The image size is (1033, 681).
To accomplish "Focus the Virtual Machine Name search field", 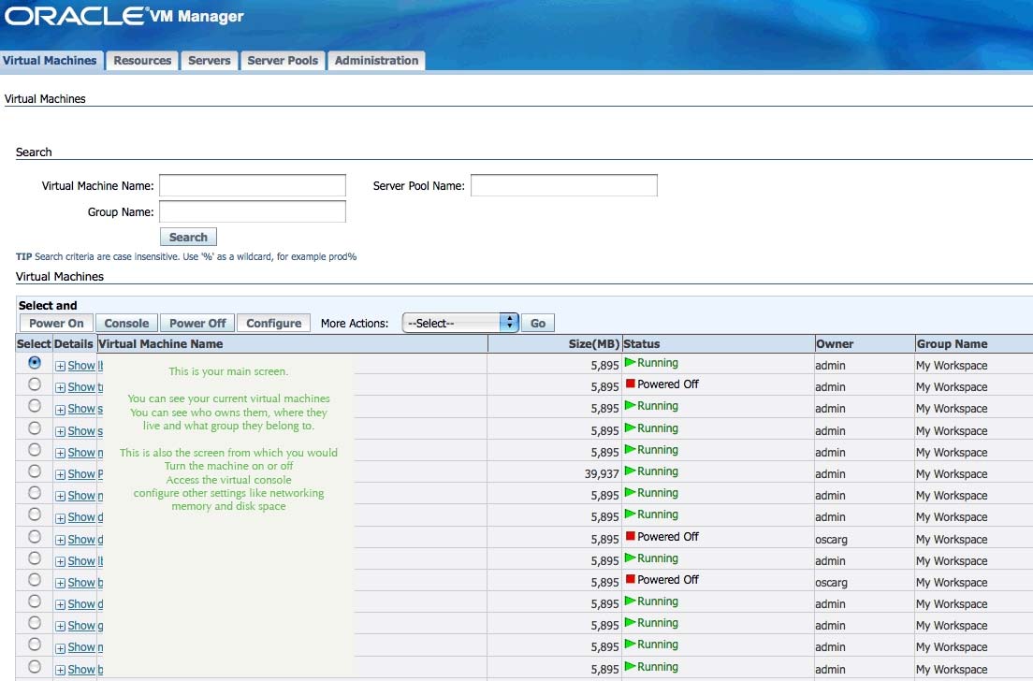I will pyautogui.click(x=253, y=185).
